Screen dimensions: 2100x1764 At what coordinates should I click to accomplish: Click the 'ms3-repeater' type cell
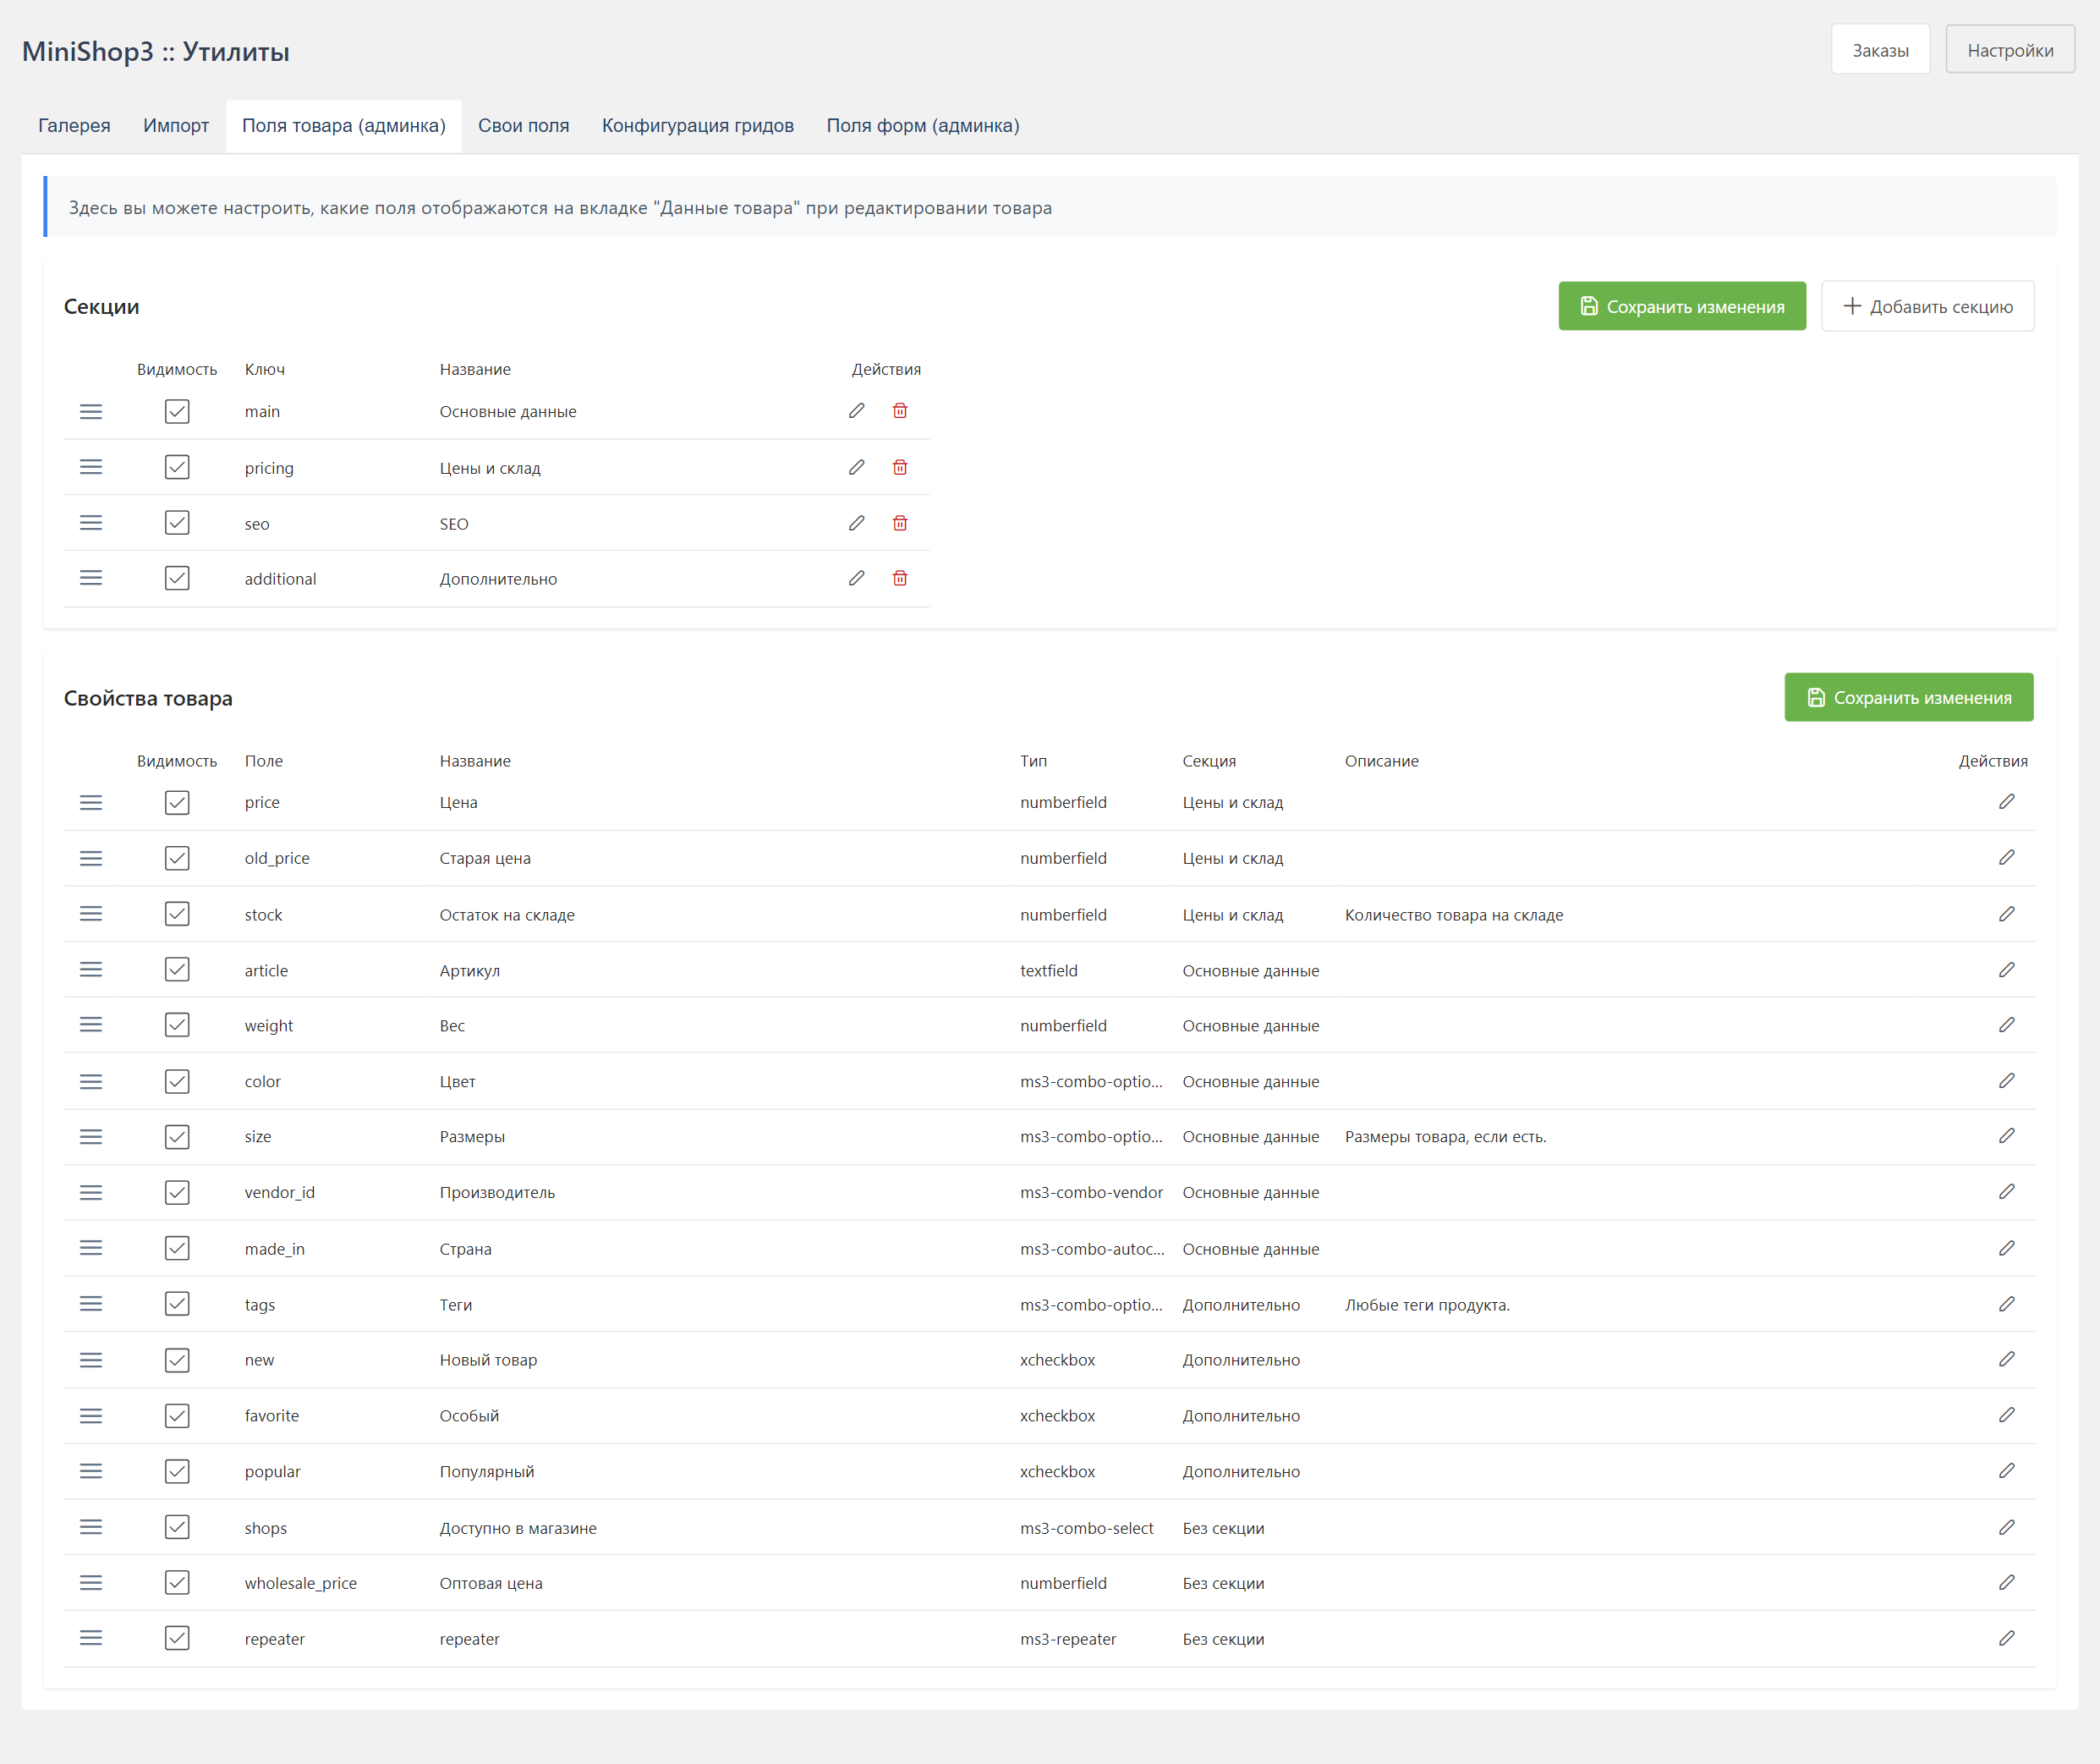pos(1068,1639)
